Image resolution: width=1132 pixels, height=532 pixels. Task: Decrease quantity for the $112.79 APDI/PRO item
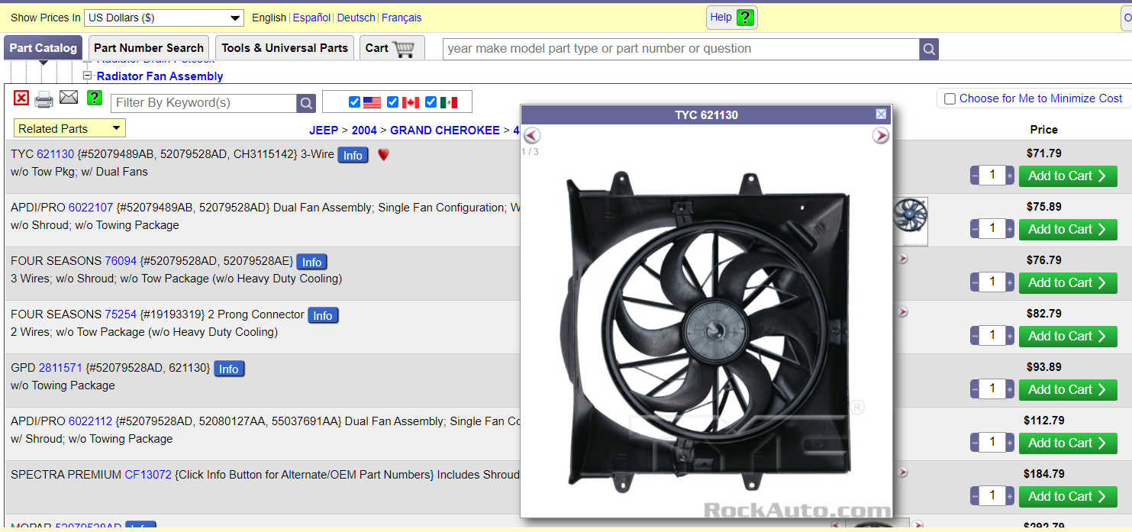coord(975,443)
